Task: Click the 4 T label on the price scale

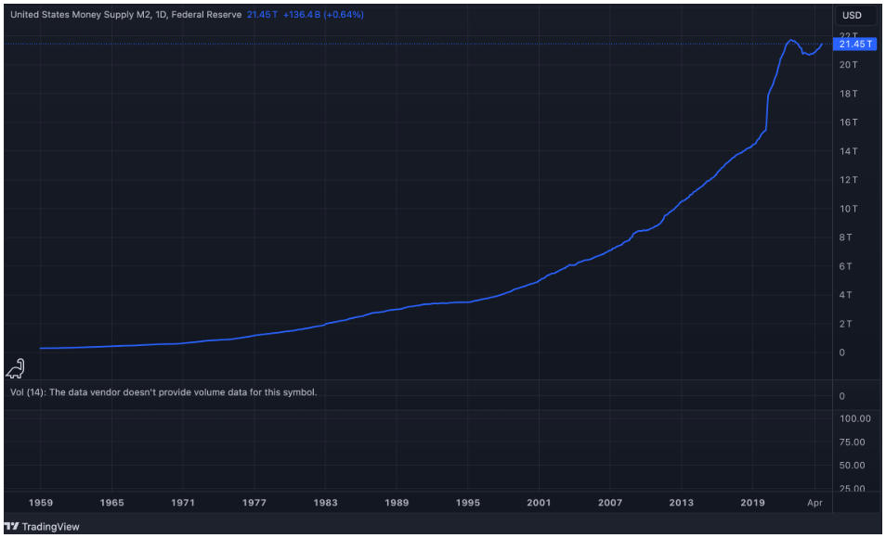Action: pyautogui.click(x=846, y=295)
